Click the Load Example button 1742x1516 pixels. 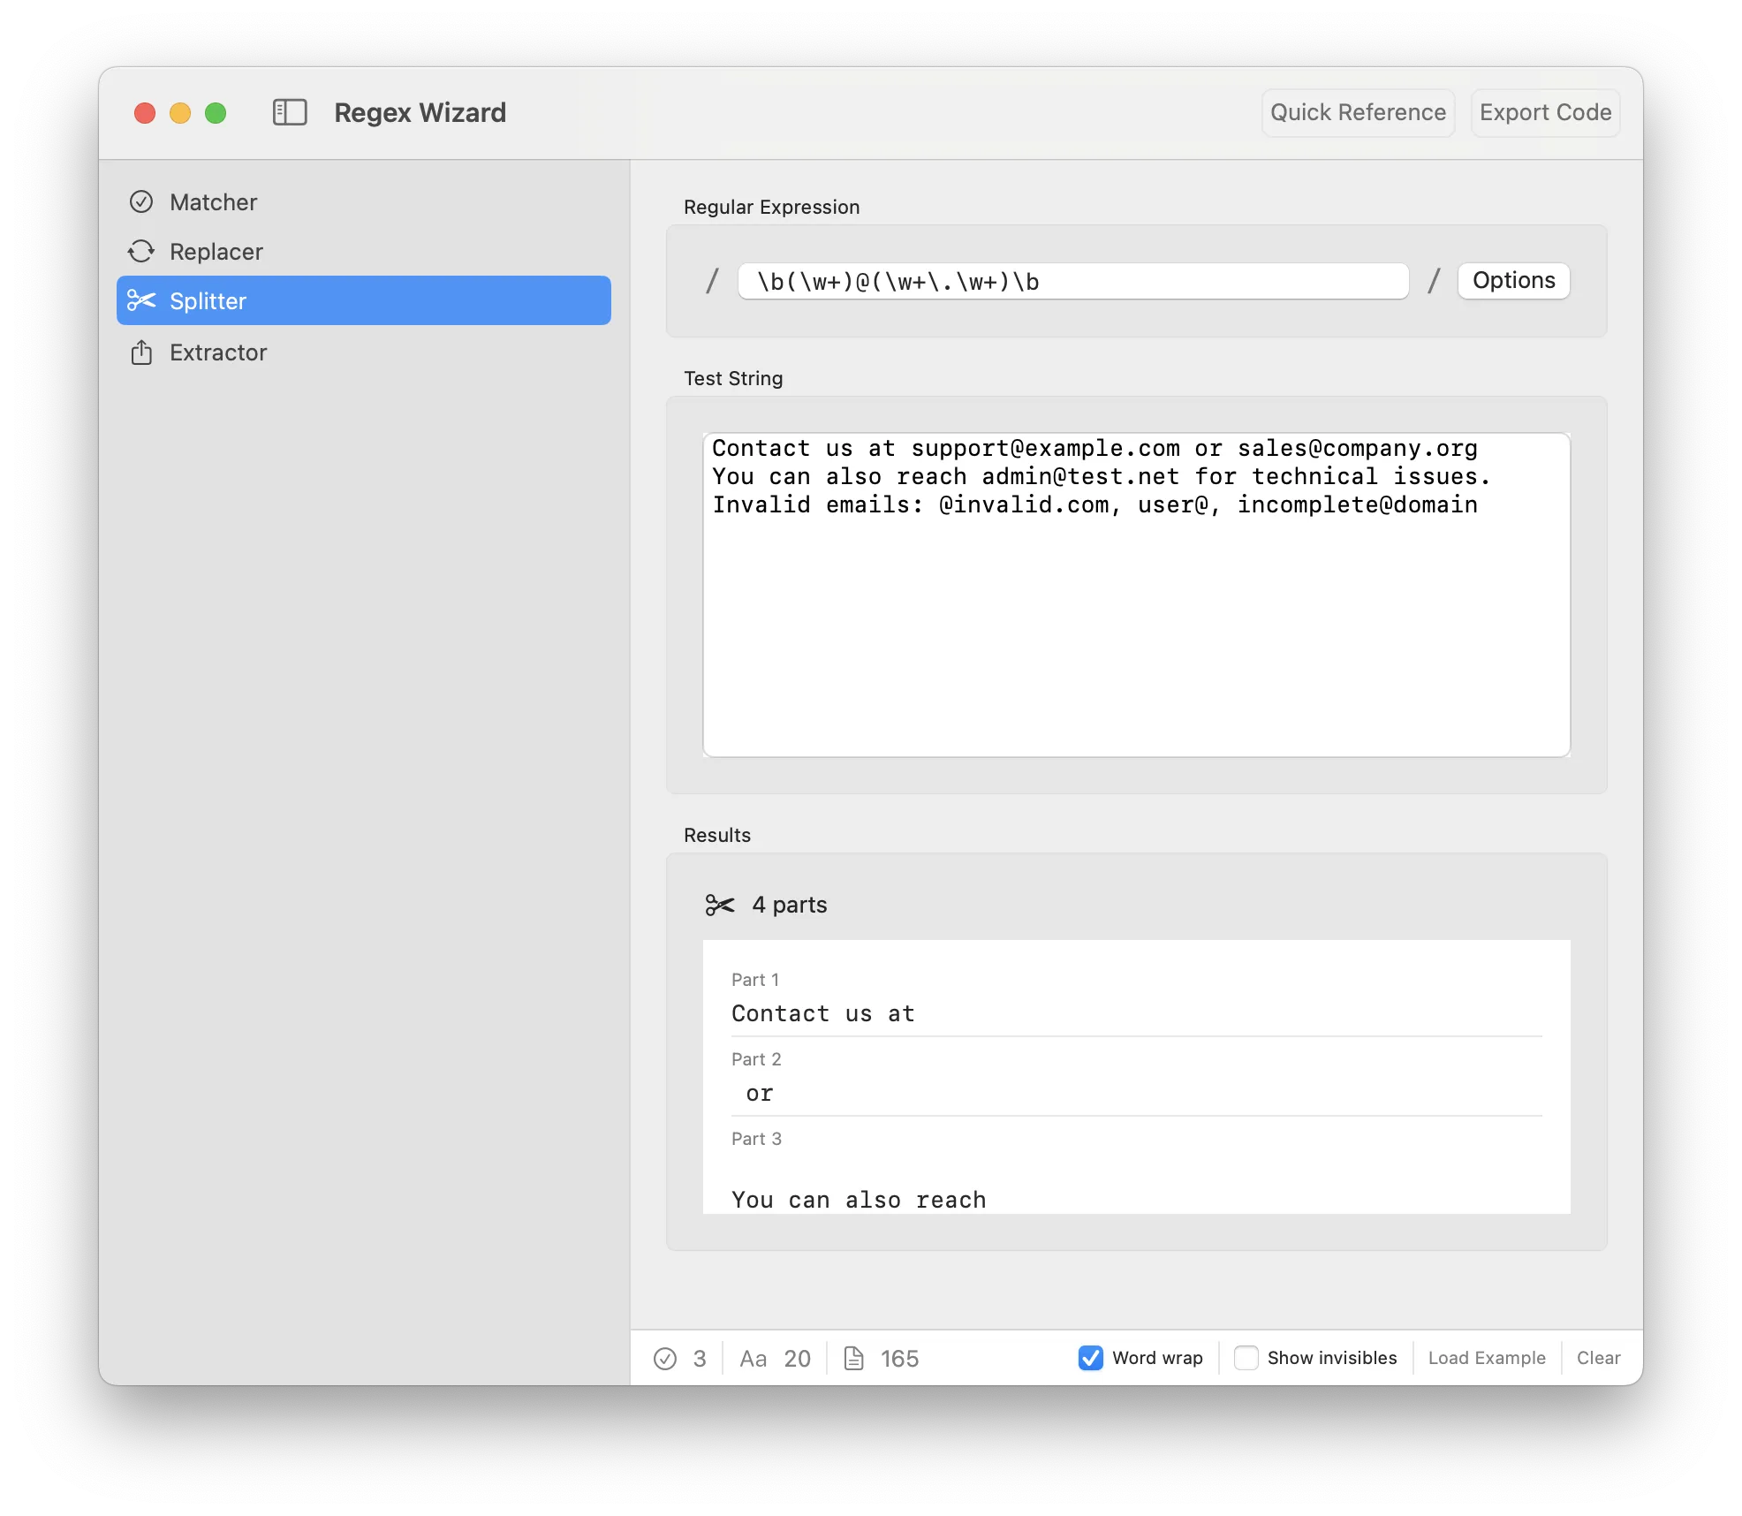click(1487, 1358)
